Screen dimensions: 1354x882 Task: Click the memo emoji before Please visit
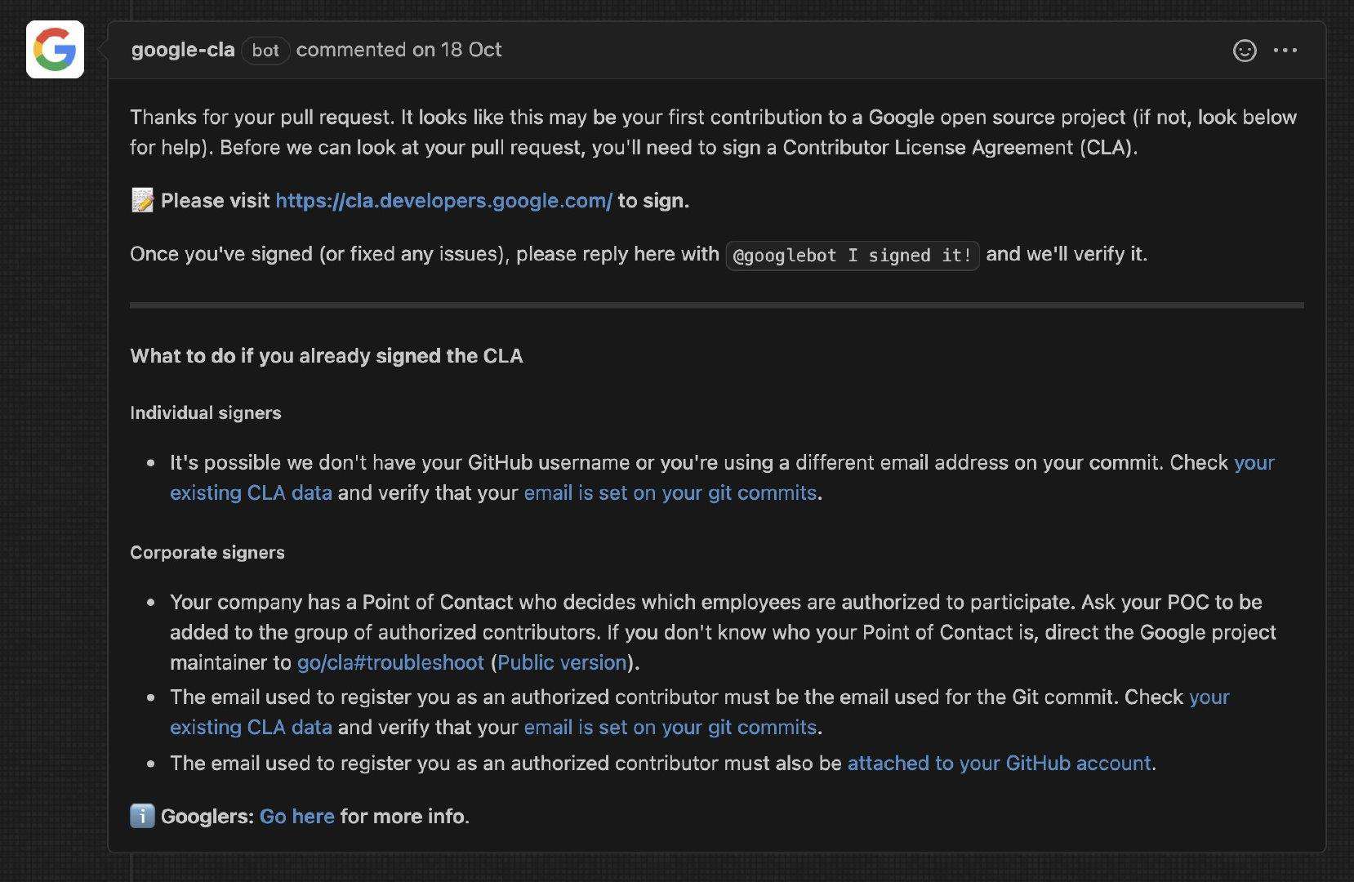click(142, 201)
